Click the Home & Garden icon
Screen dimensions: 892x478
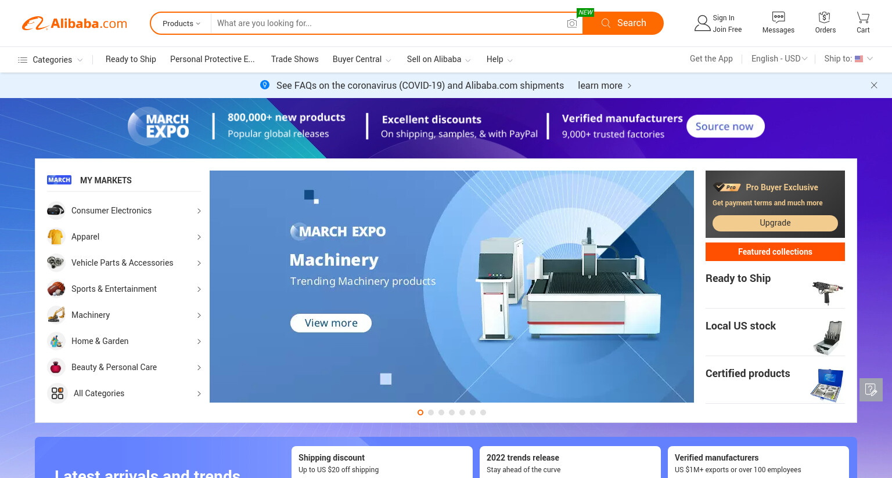(x=56, y=341)
